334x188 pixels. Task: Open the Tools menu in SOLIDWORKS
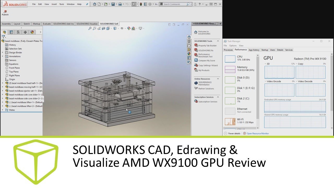coord(62,4)
